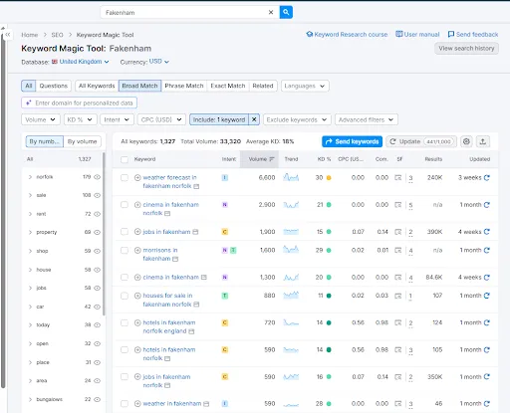The image size is (510, 413).
Task: Add morrisons in fakenham with plus icon
Action: [x=137, y=250]
